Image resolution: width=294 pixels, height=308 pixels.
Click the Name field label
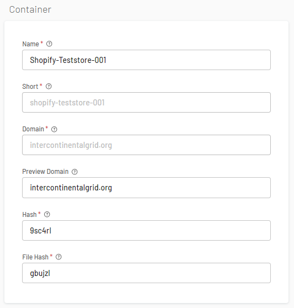(31, 44)
